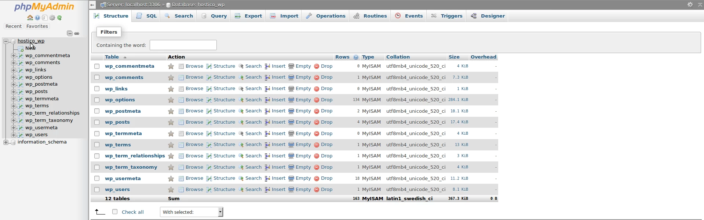Switch to the SQL tab
This screenshot has width=704, height=220.
point(147,16)
